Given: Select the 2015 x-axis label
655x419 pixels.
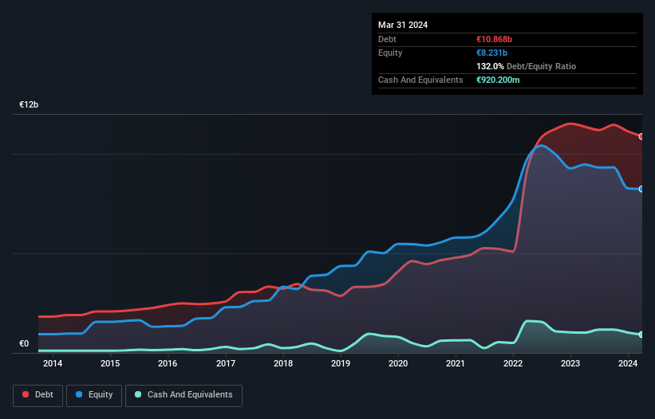Looking at the screenshot, I should [110, 363].
